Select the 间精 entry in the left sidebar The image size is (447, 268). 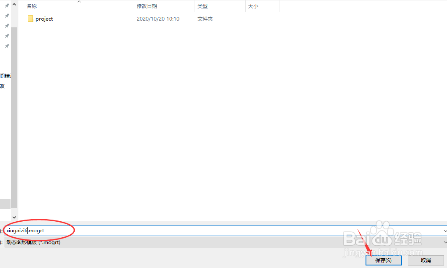(4, 75)
